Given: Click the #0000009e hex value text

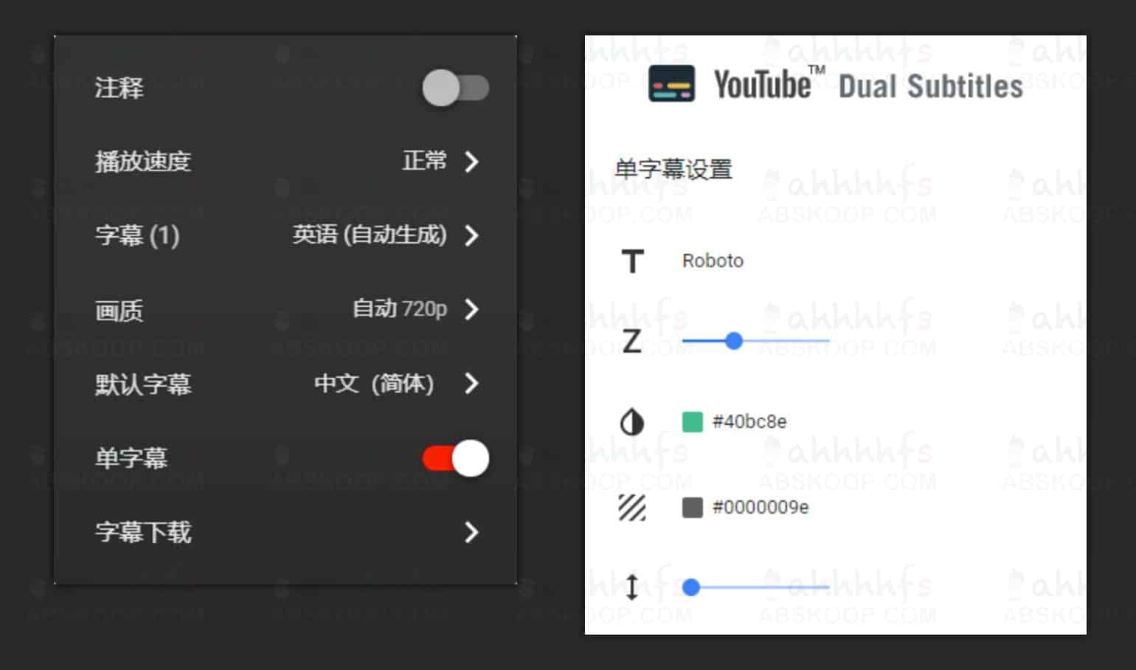Looking at the screenshot, I should point(761,507).
